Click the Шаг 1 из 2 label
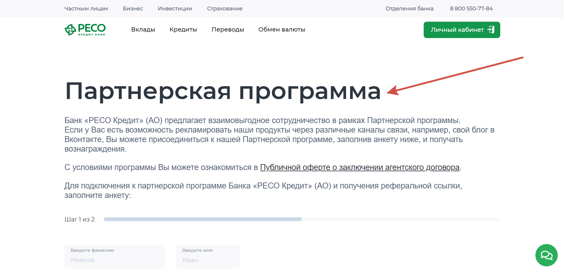Image resolution: width=564 pixels, height=272 pixels. [x=80, y=219]
